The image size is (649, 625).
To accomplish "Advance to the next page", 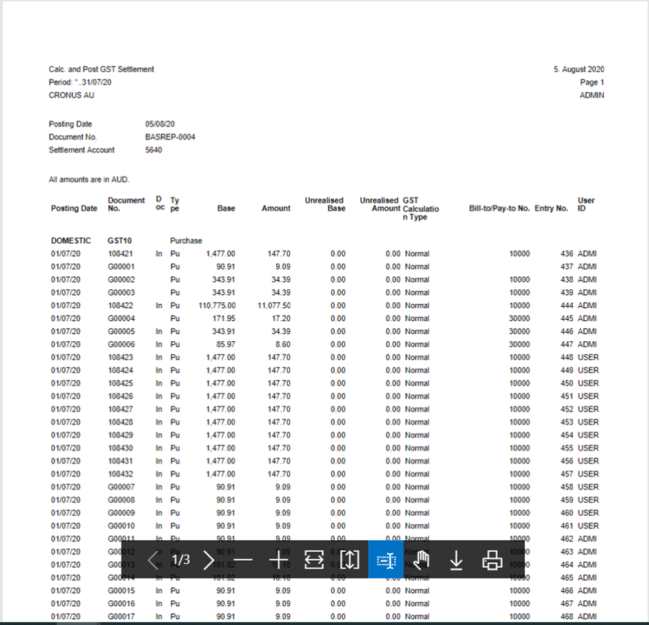I will (209, 560).
